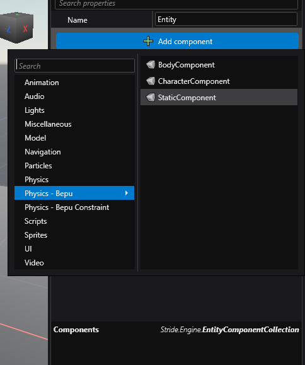Viewport: 305px width, 365px height.
Task: Add a CharacterComponent to the entity
Action: [x=219, y=81]
